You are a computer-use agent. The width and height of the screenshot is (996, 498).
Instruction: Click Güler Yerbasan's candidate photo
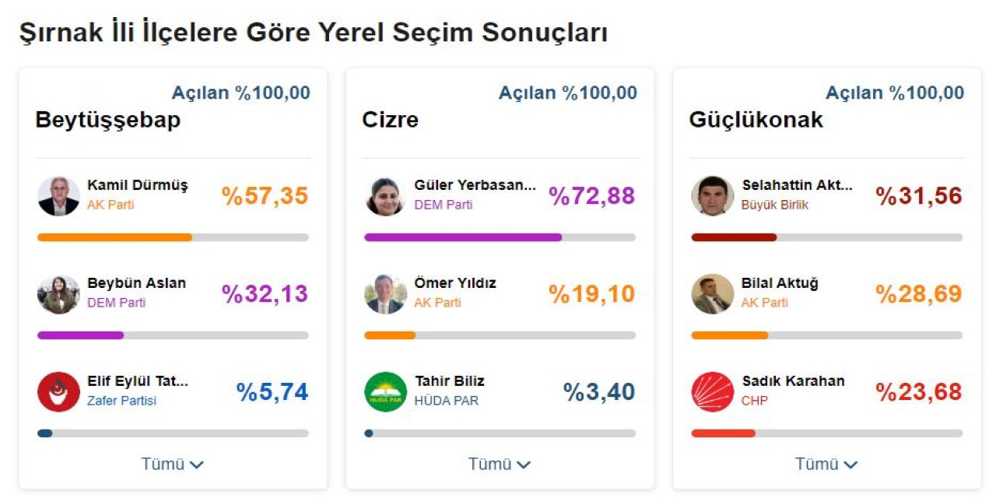[x=385, y=195]
